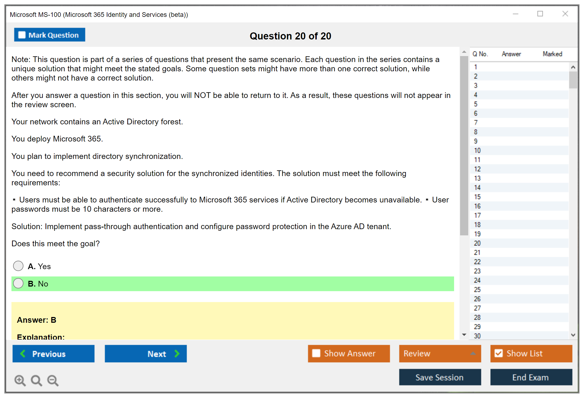Select answer option A. Yes

(x=18, y=266)
